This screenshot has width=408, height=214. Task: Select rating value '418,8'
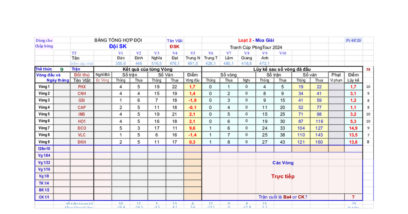coord(247,63)
